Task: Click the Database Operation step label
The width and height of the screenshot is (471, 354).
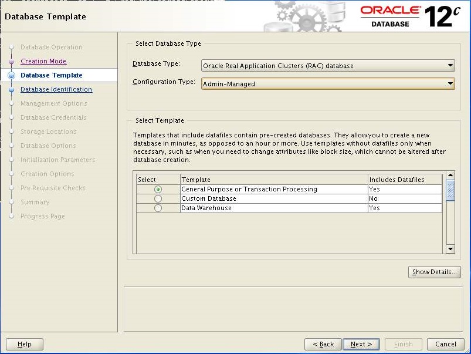Action: click(x=52, y=47)
